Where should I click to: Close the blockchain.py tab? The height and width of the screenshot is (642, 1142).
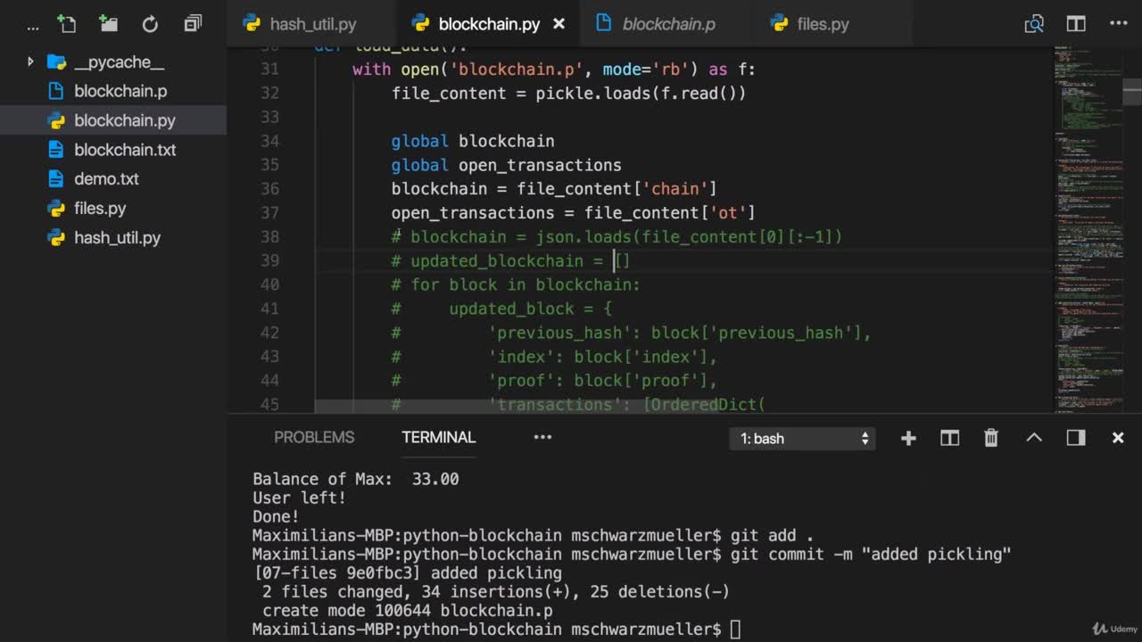(x=559, y=24)
